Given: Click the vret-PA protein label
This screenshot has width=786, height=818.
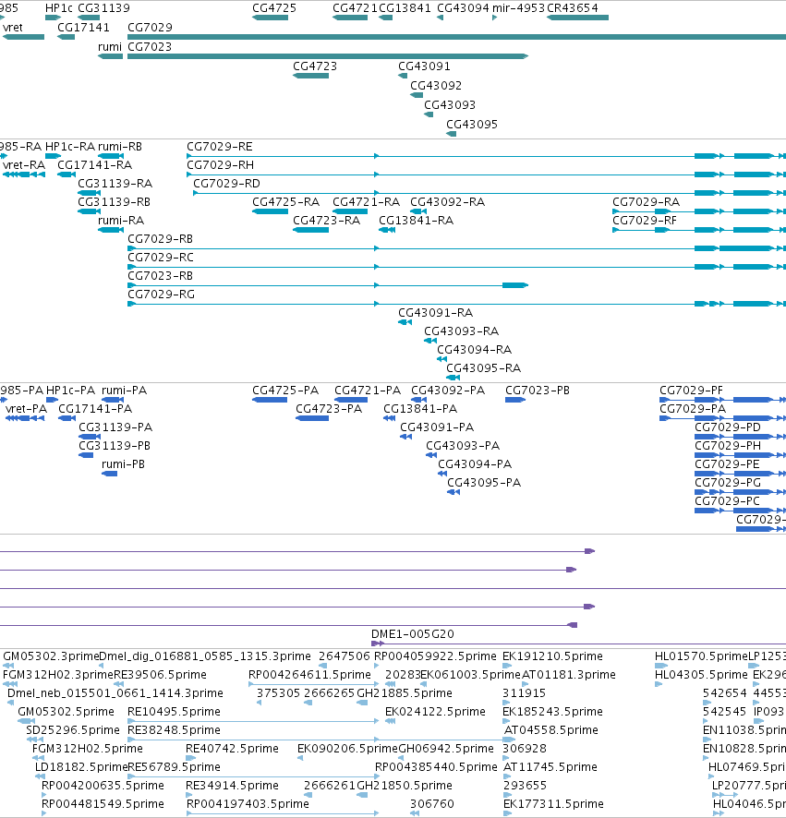Looking at the screenshot, I should coord(26,408).
